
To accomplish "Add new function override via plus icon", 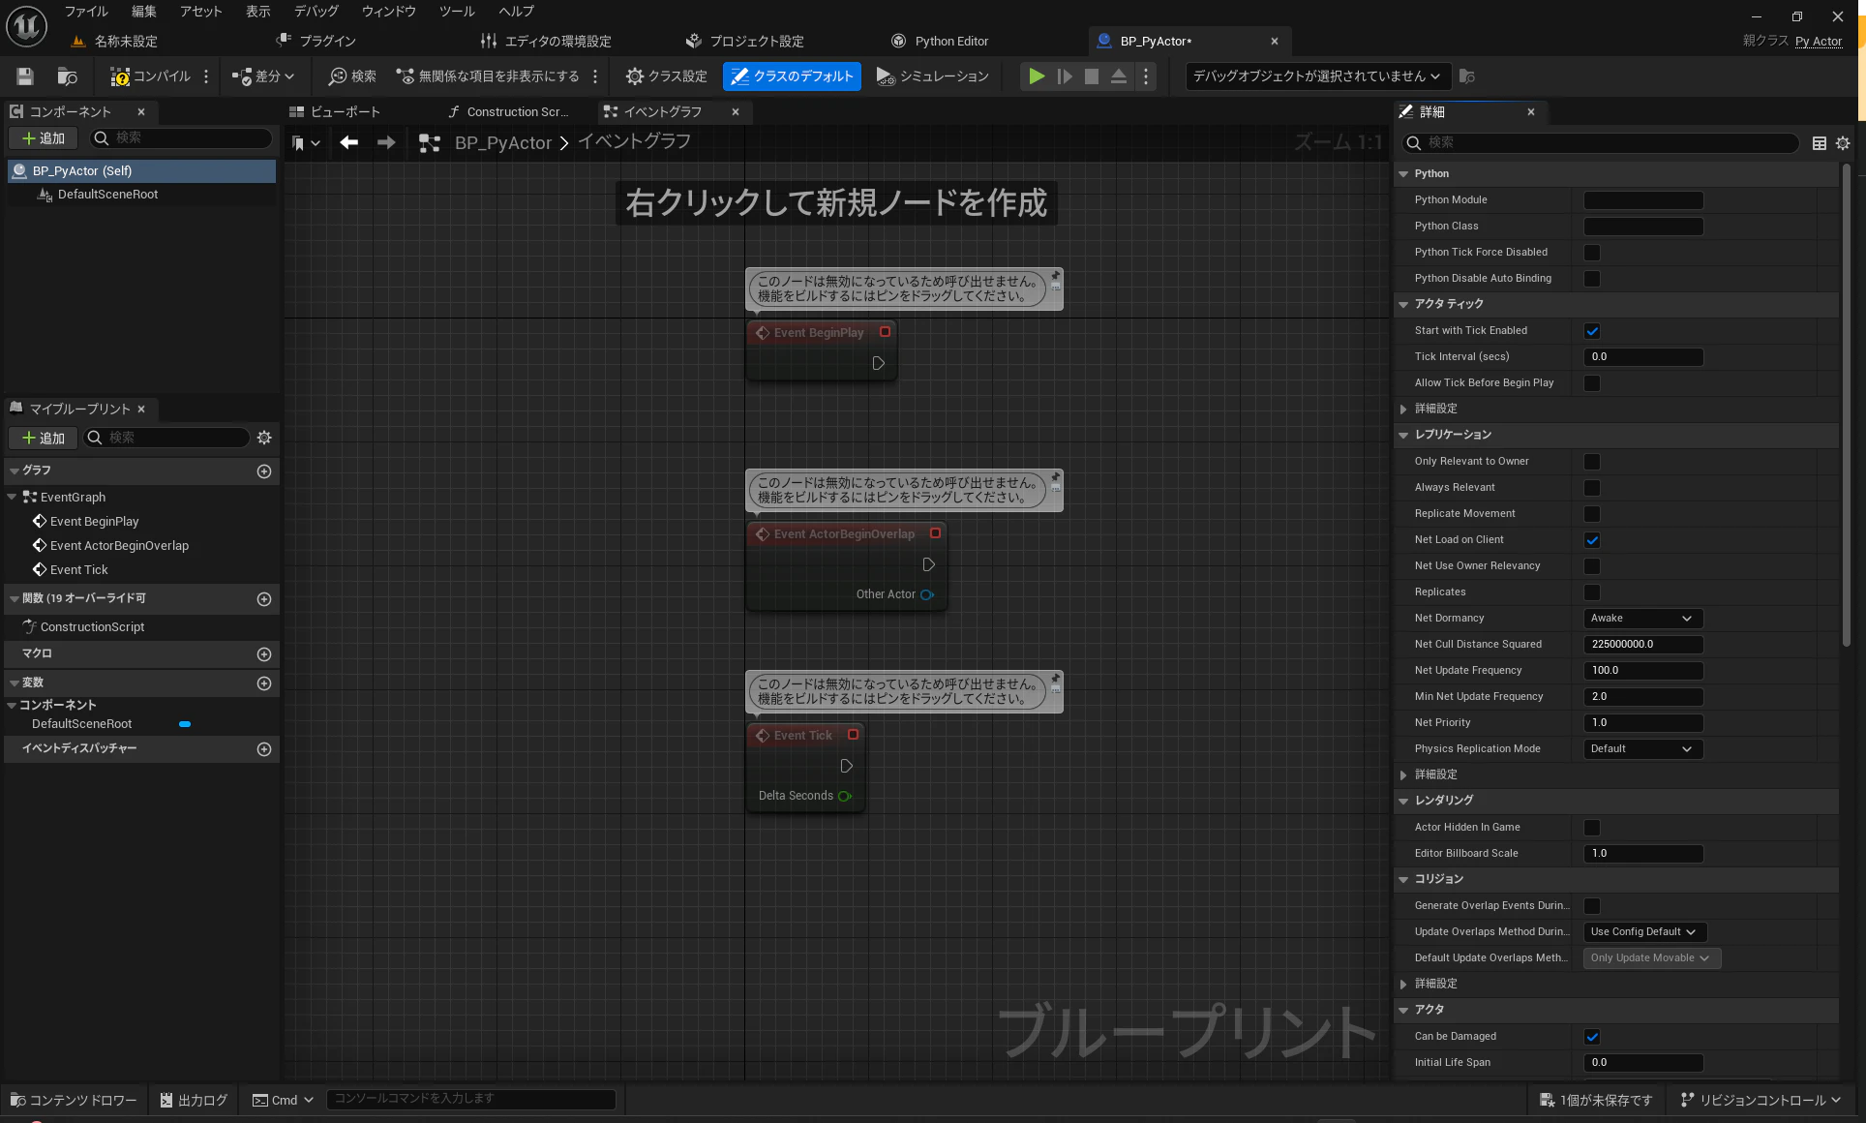I will 264,599.
